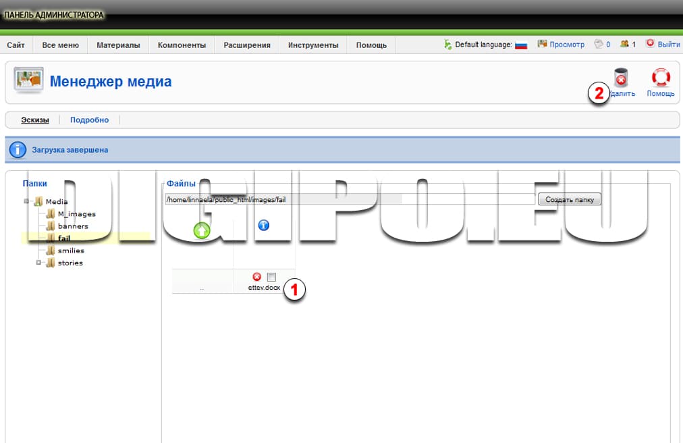This screenshot has height=443, width=683.
Task: Expand the stories folder node
Action: coord(39,263)
